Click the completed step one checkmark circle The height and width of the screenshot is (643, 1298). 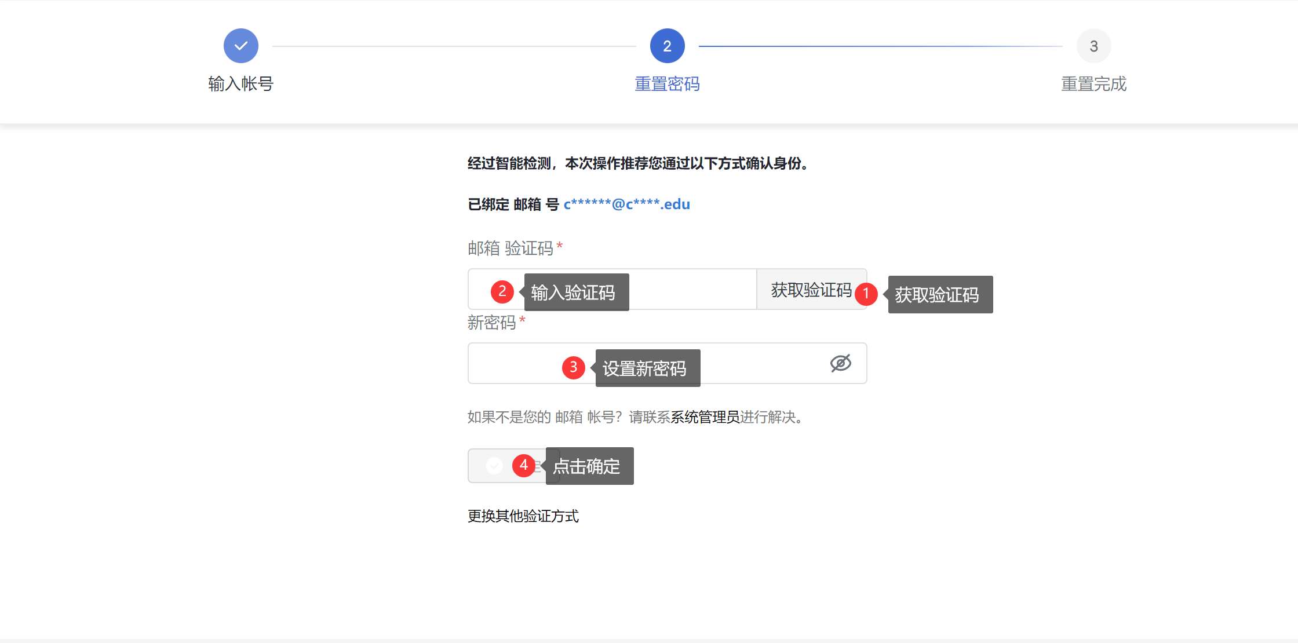pyautogui.click(x=241, y=46)
